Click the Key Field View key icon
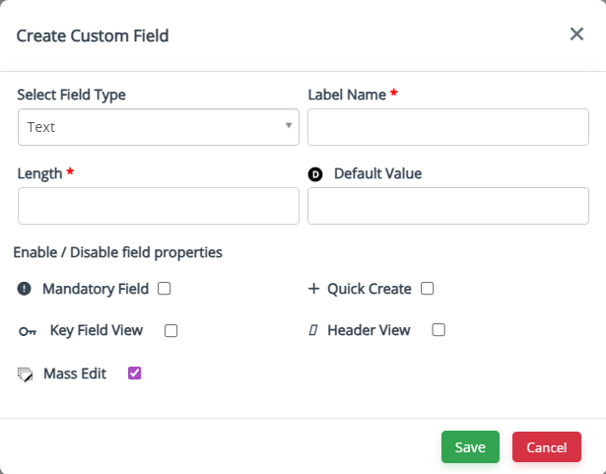Image resolution: width=606 pixels, height=474 pixels. (28, 331)
